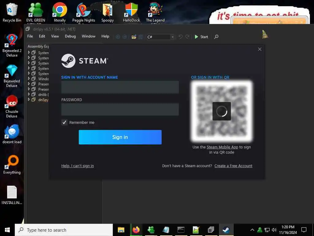Open the Edit menu in dnSpy
This screenshot has height=236, width=314.
coord(42,36)
